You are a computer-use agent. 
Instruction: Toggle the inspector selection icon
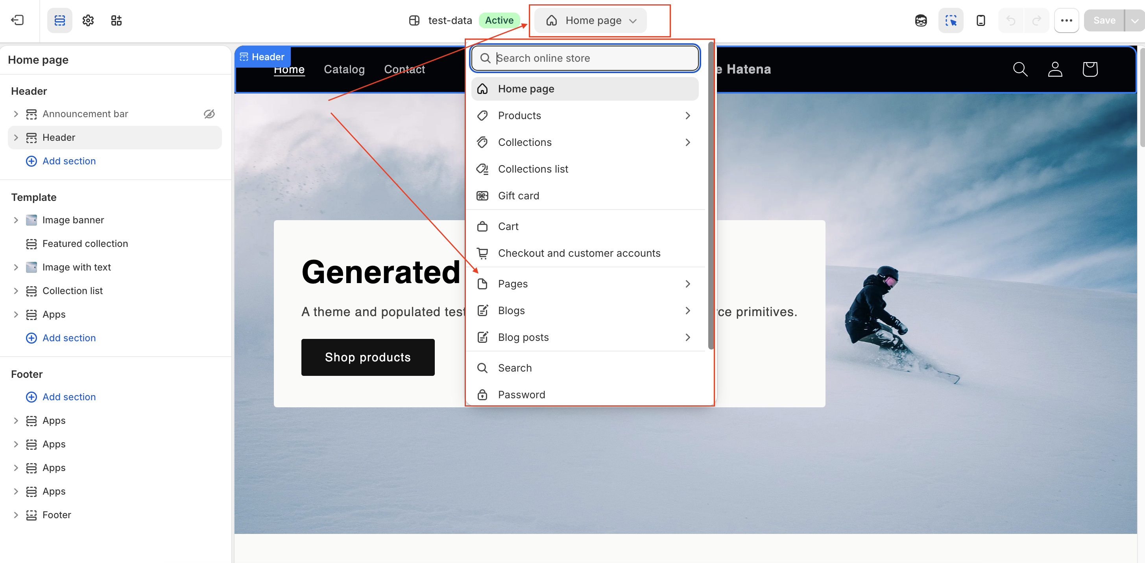pyautogui.click(x=951, y=20)
